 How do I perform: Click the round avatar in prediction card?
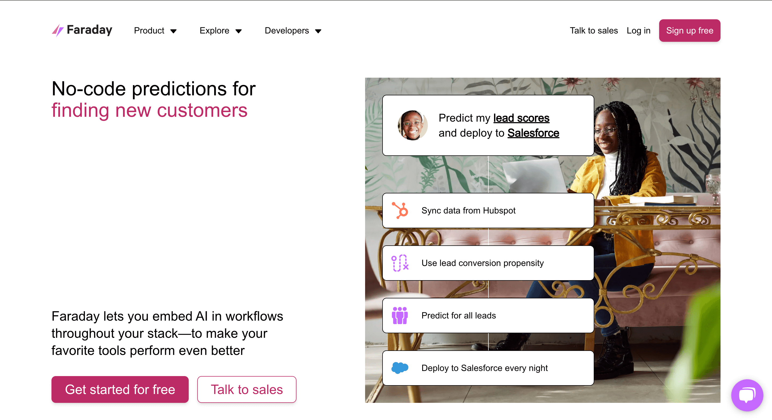click(412, 125)
